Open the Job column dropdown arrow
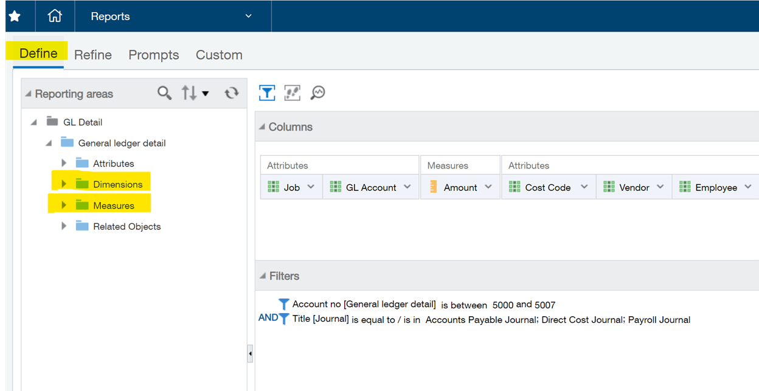Screen dimensions: 759x391 311,187
